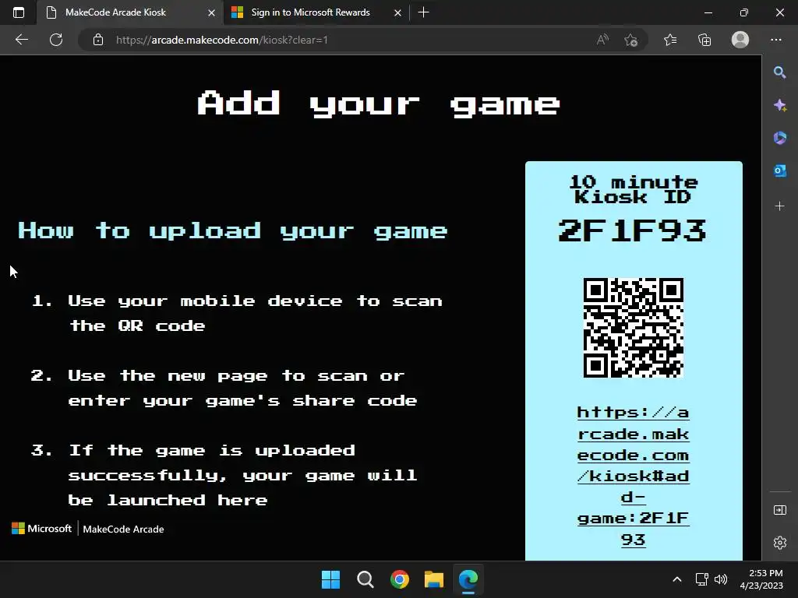The width and height of the screenshot is (798, 598).
Task: Click step 2 'Use the new page' text
Action: (x=243, y=388)
